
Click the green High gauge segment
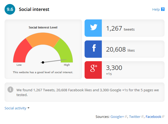tap(64, 50)
